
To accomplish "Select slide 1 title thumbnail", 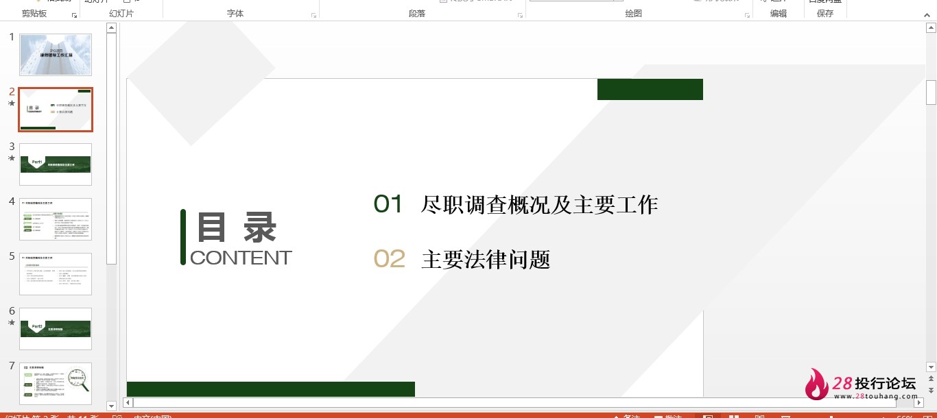I will (x=56, y=55).
